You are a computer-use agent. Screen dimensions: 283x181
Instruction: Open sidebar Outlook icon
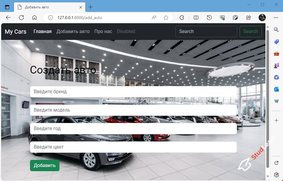(276, 89)
